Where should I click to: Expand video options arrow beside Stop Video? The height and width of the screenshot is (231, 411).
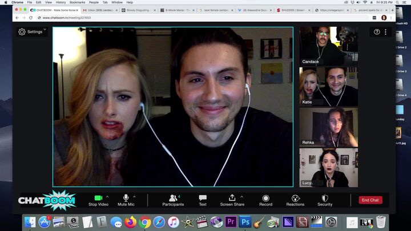[107, 196]
